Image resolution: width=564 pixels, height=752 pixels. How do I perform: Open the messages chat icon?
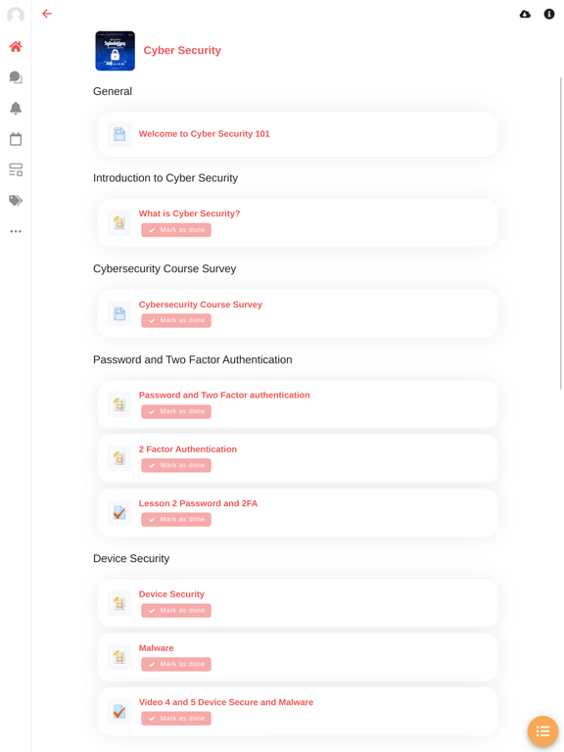click(16, 77)
